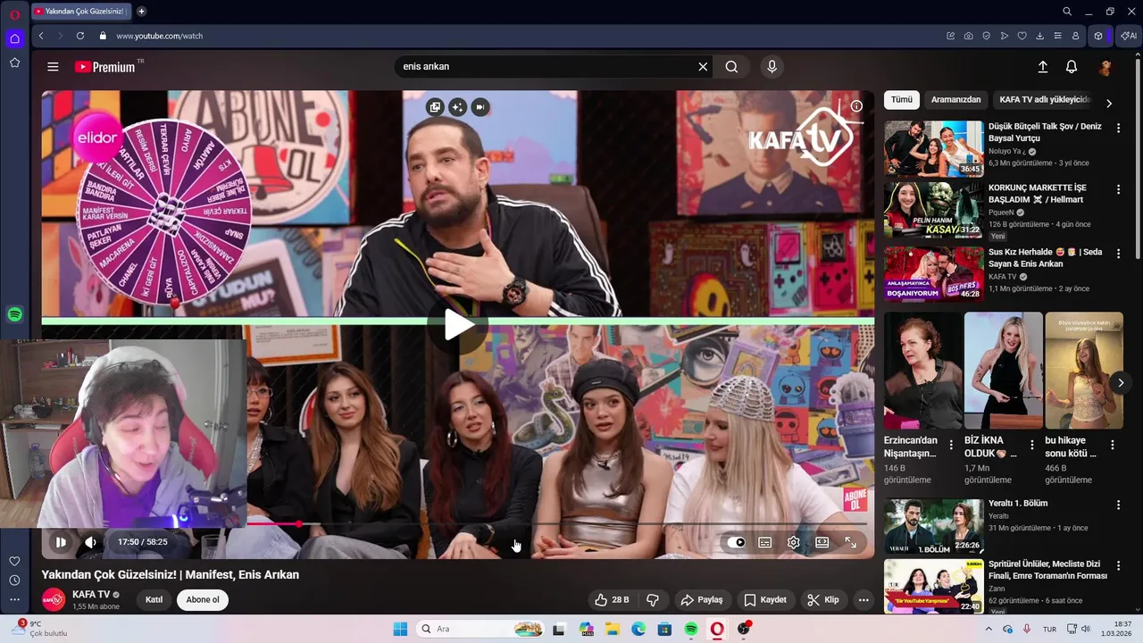The height and width of the screenshot is (643, 1143).
Task: Open the video info card icon
Action: pyautogui.click(x=856, y=106)
